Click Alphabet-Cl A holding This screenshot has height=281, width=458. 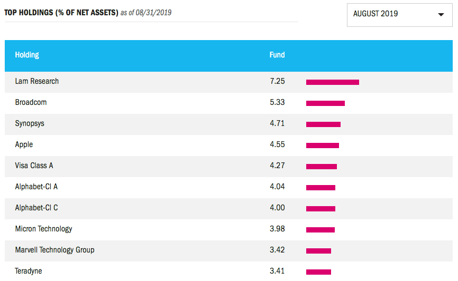point(36,186)
